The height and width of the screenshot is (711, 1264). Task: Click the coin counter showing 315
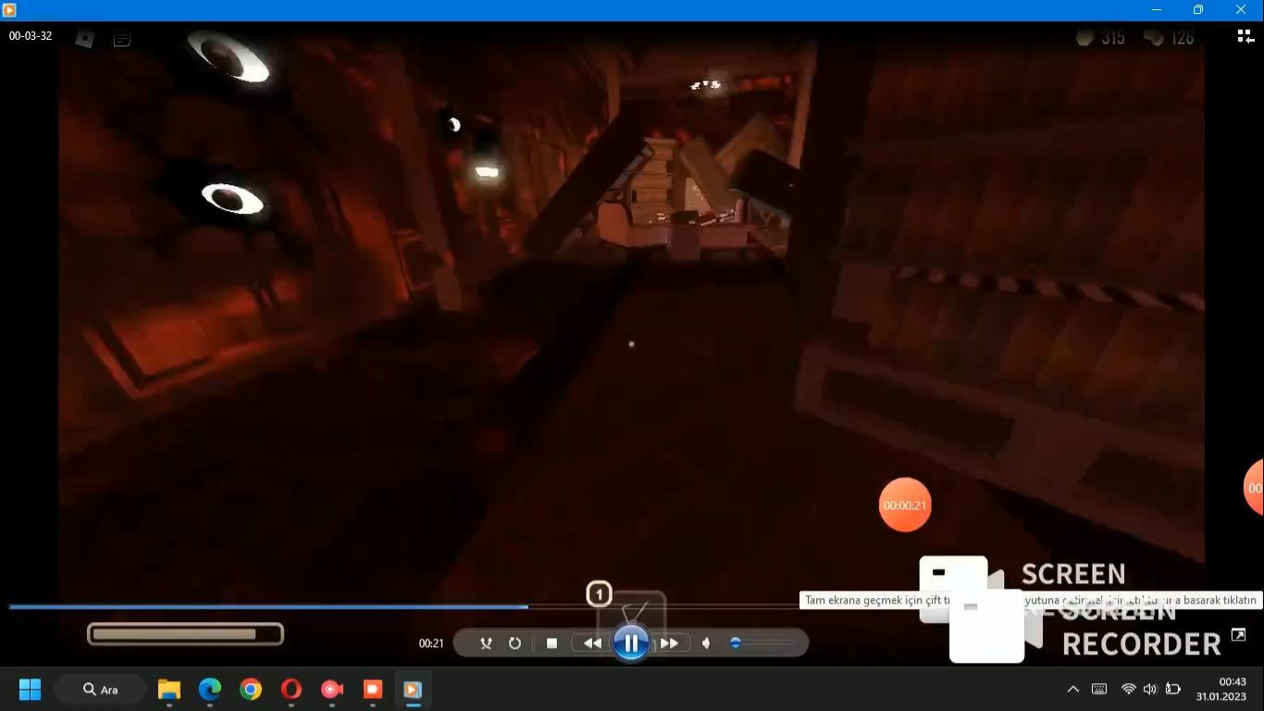[1100, 38]
